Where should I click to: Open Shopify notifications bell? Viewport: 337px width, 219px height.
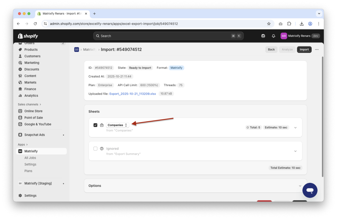click(273, 36)
